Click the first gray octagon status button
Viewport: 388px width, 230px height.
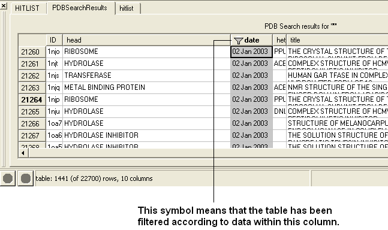pyautogui.click(x=8, y=178)
